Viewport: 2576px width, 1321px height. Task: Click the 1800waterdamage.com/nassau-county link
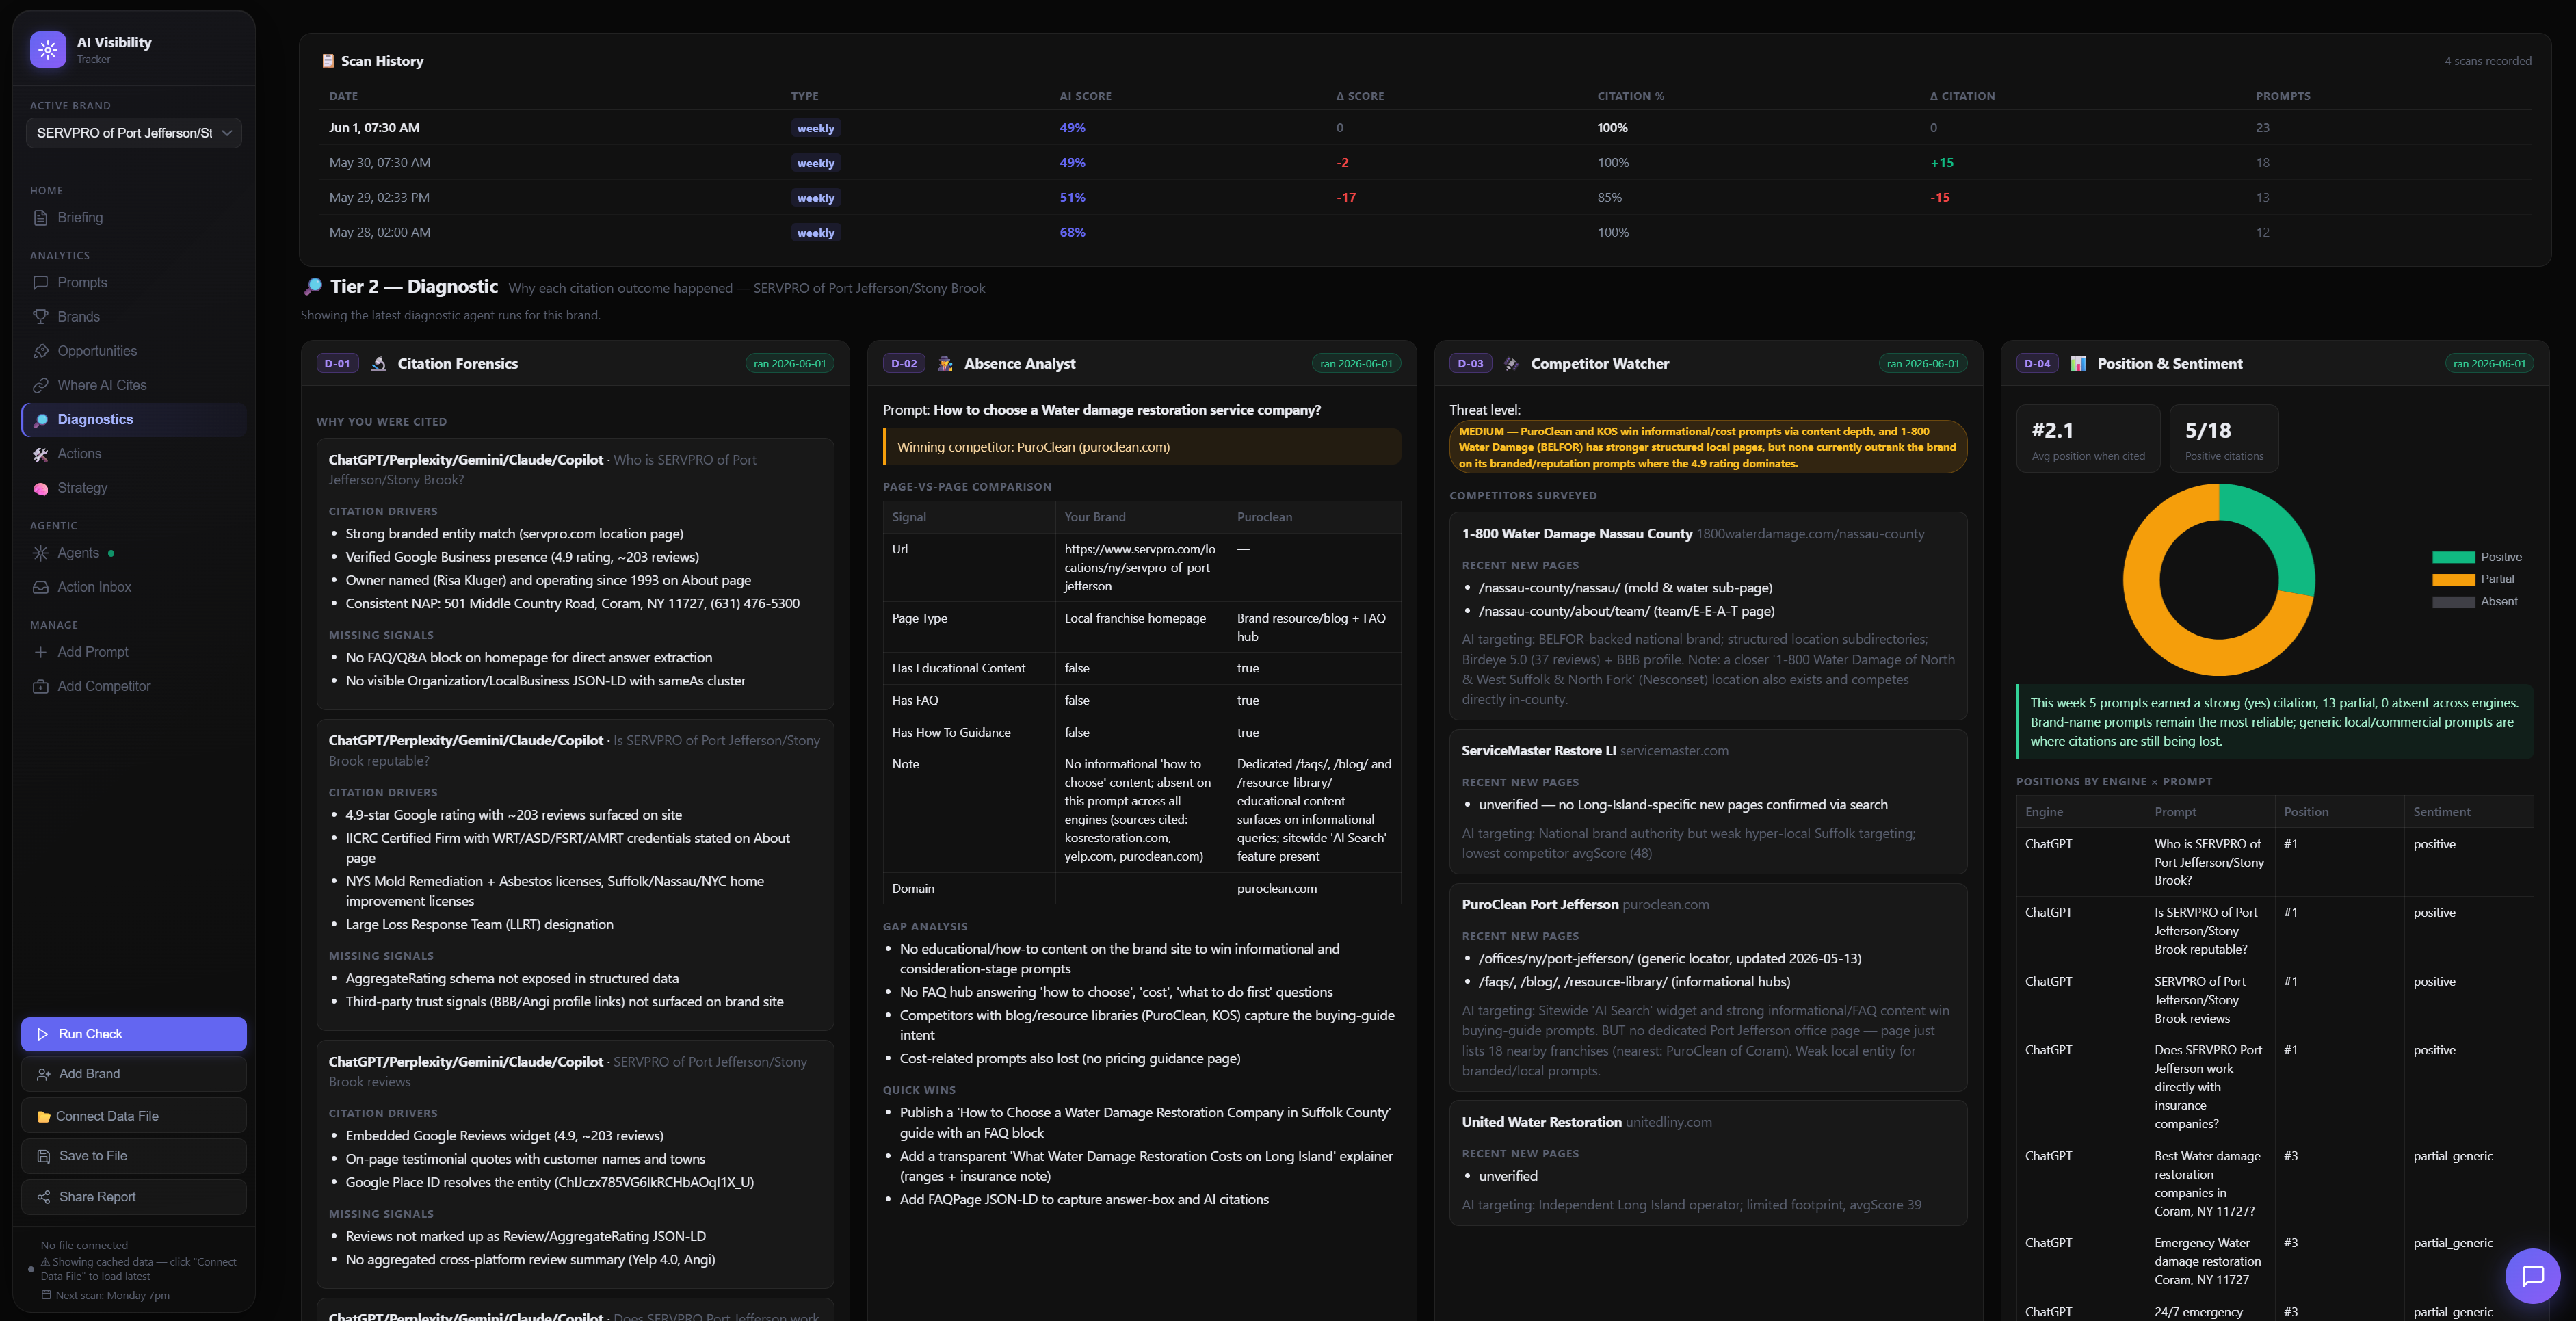tap(1810, 534)
